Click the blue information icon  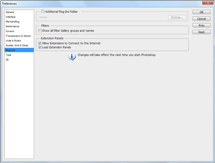click(72, 57)
